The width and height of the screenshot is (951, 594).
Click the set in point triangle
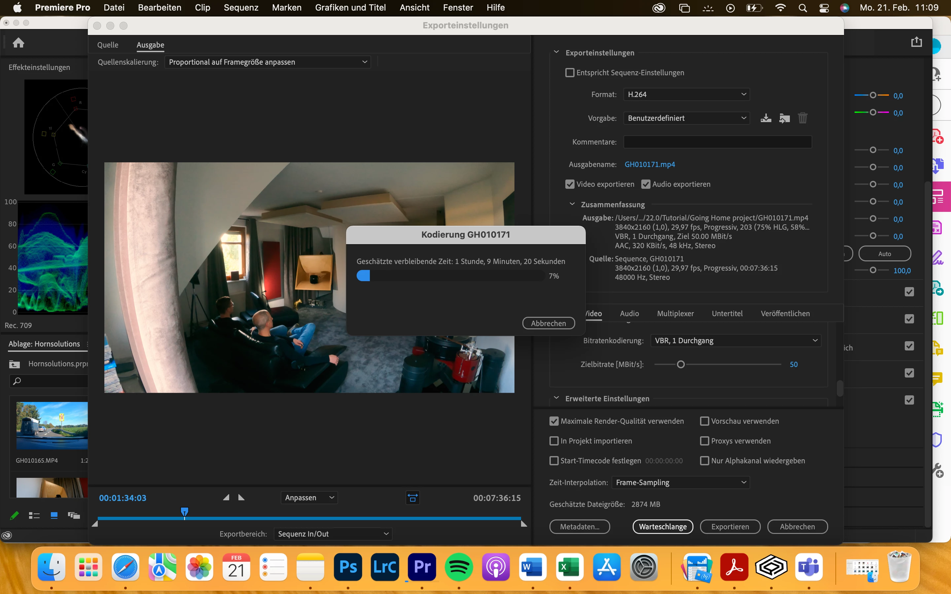click(226, 498)
